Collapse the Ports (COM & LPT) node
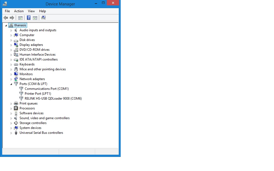Image resolution: width=274 pixels, height=171 pixels. [11, 84]
